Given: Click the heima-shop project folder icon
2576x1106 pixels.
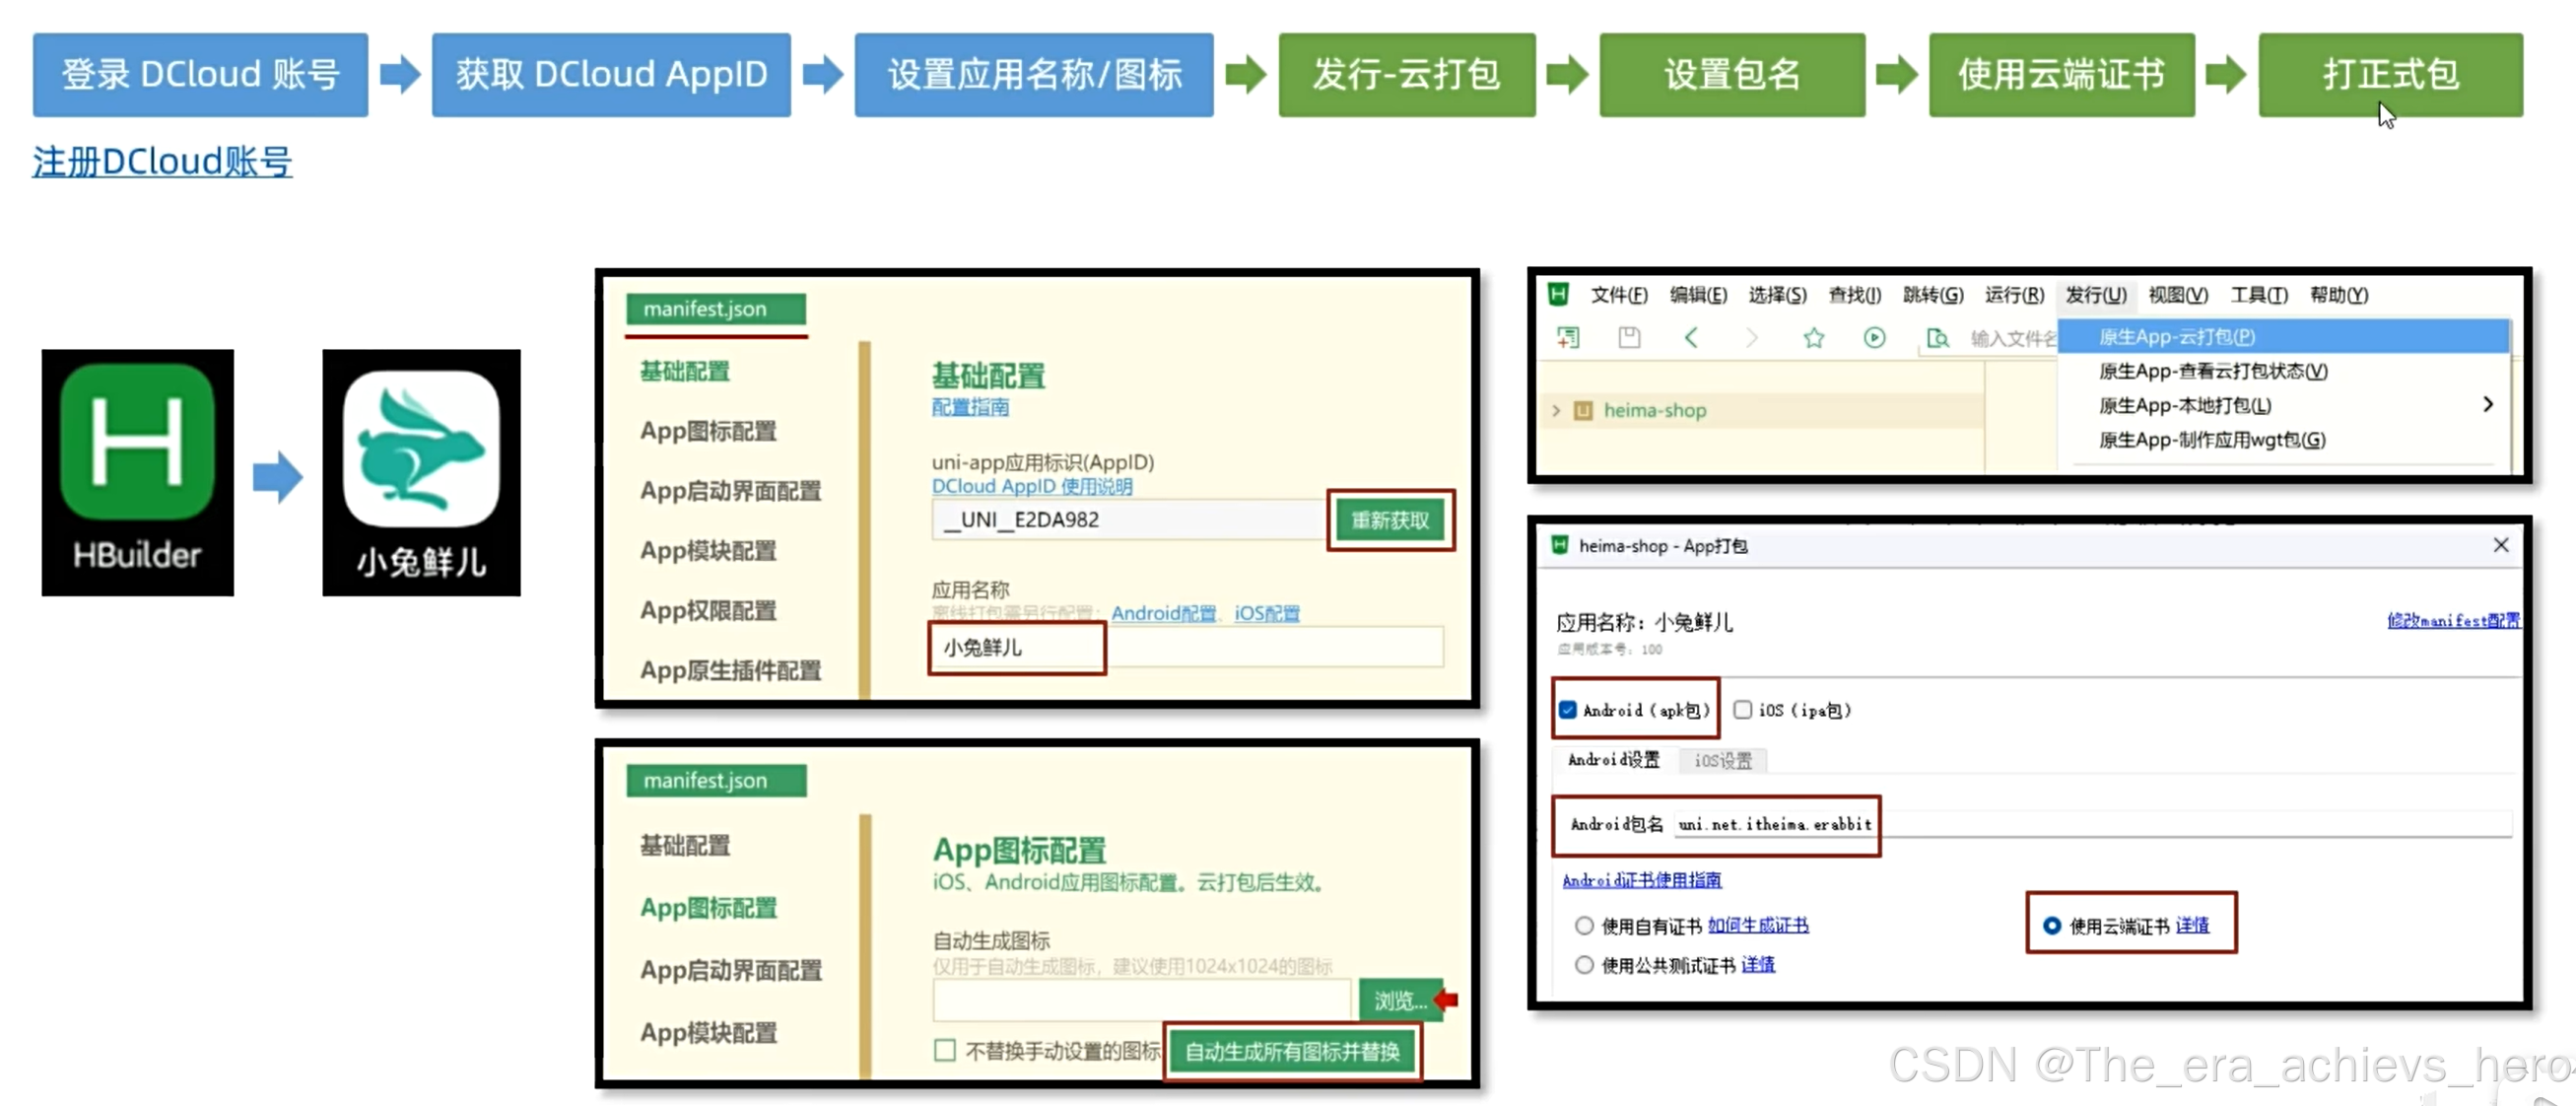Looking at the screenshot, I should coord(1583,410).
